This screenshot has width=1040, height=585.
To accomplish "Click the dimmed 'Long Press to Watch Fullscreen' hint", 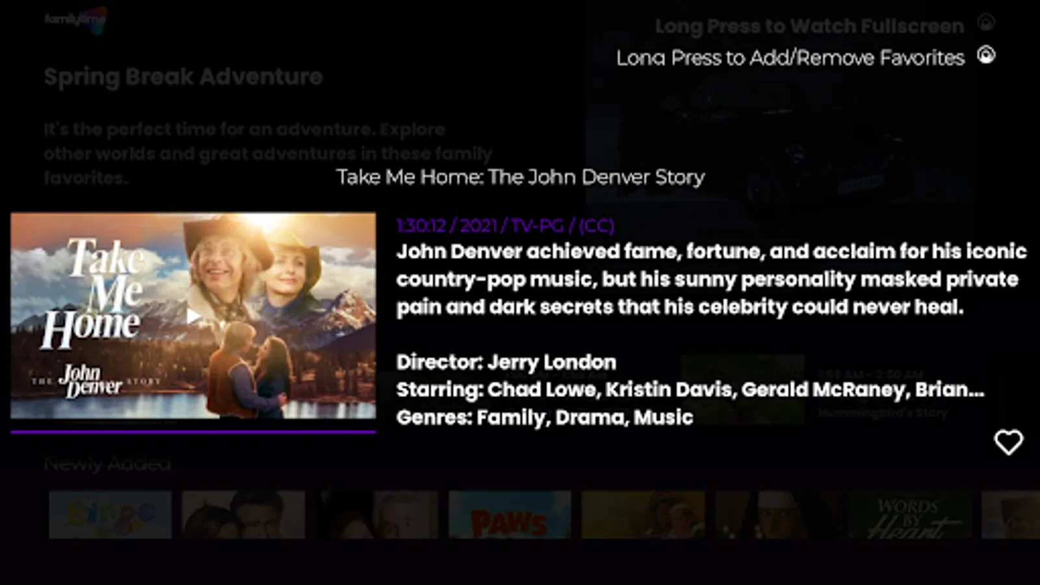I will (x=809, y=26).
